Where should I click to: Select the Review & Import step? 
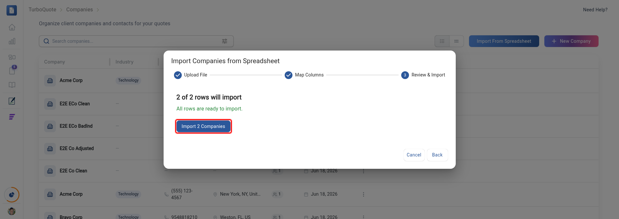[423, 75]
